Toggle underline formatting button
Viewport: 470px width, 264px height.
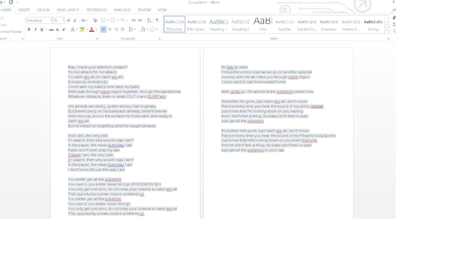point(41,30)
